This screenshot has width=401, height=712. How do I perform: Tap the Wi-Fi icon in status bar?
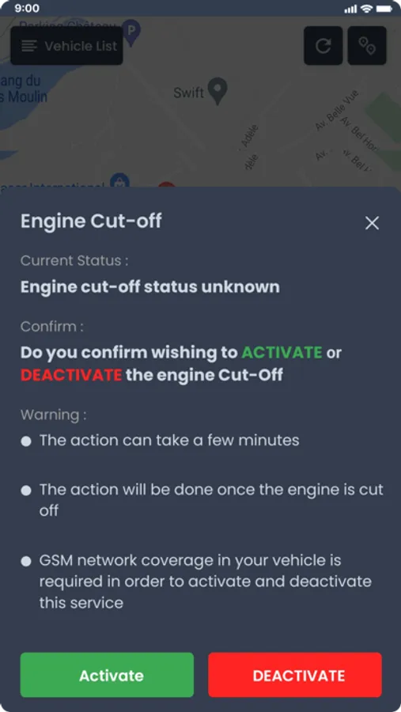pos(366,9)
